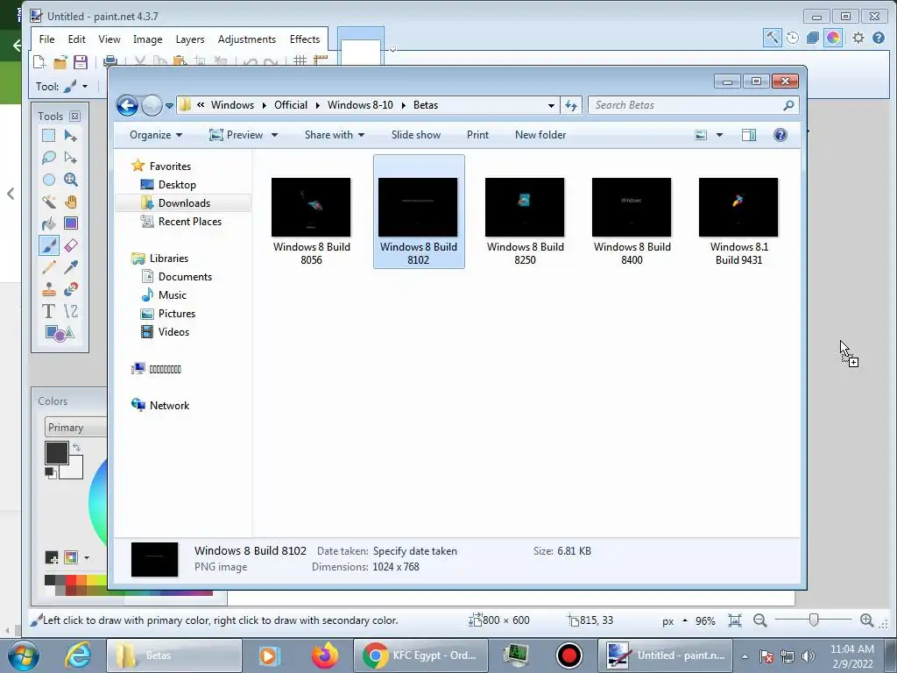This screenshot has width=897, height=673.
Task: Select the Line/Curve tool
Action: pos(70,311)
